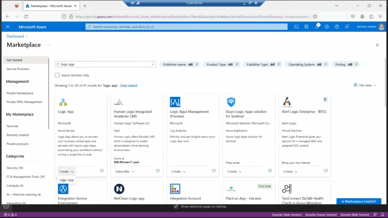Toggle Azure services only checkbox
Image resolution: width=388 pixels, height=218 pixels.
(57, 75)
